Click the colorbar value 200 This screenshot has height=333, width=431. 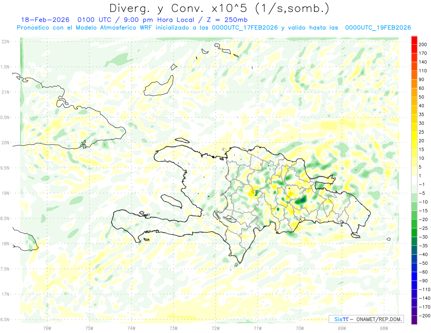[423, 45]
